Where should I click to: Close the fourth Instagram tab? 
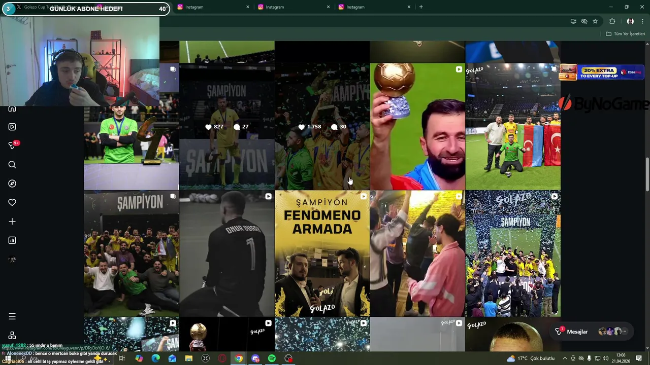click(x=409, y=7)
